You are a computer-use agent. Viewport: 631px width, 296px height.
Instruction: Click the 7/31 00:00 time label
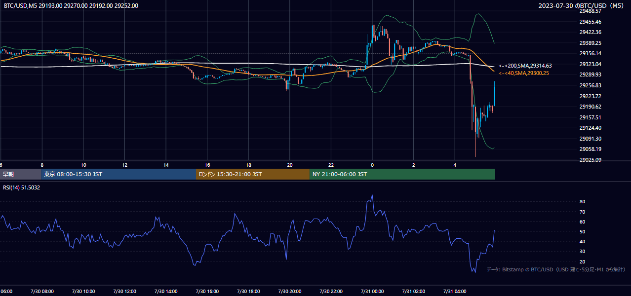click(372, 292)
